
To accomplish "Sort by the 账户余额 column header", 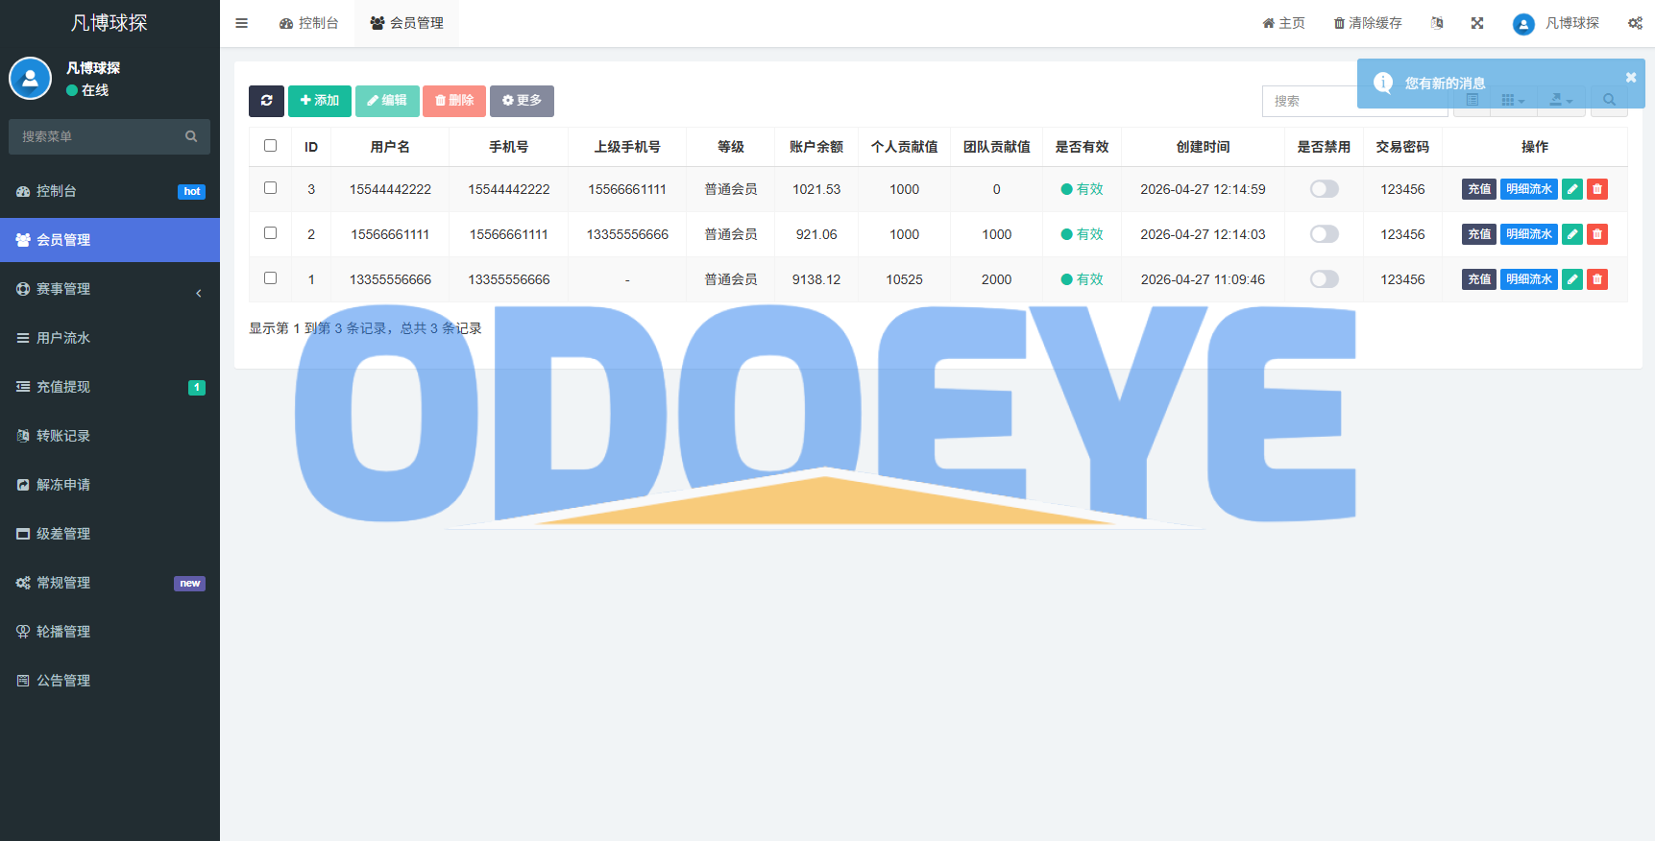I will click(816, 147).
